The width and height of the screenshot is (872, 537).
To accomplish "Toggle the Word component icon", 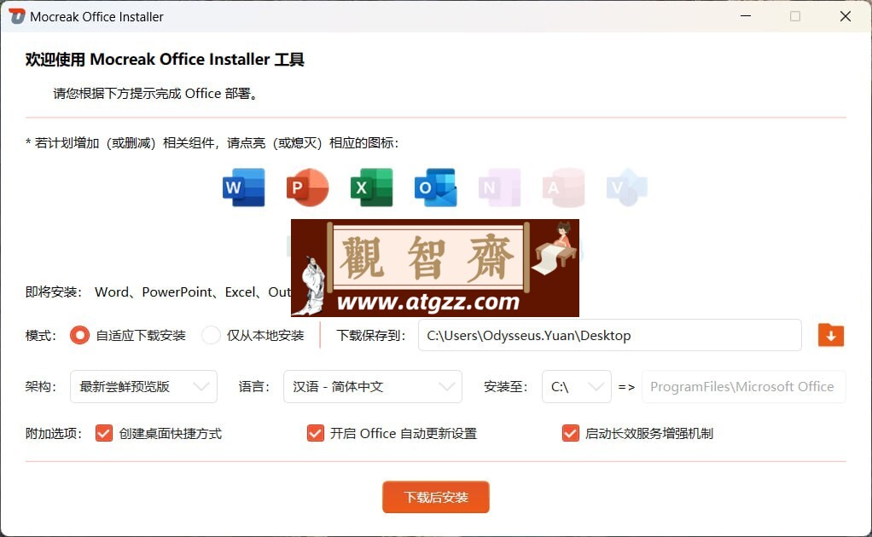I will point(243,188).
